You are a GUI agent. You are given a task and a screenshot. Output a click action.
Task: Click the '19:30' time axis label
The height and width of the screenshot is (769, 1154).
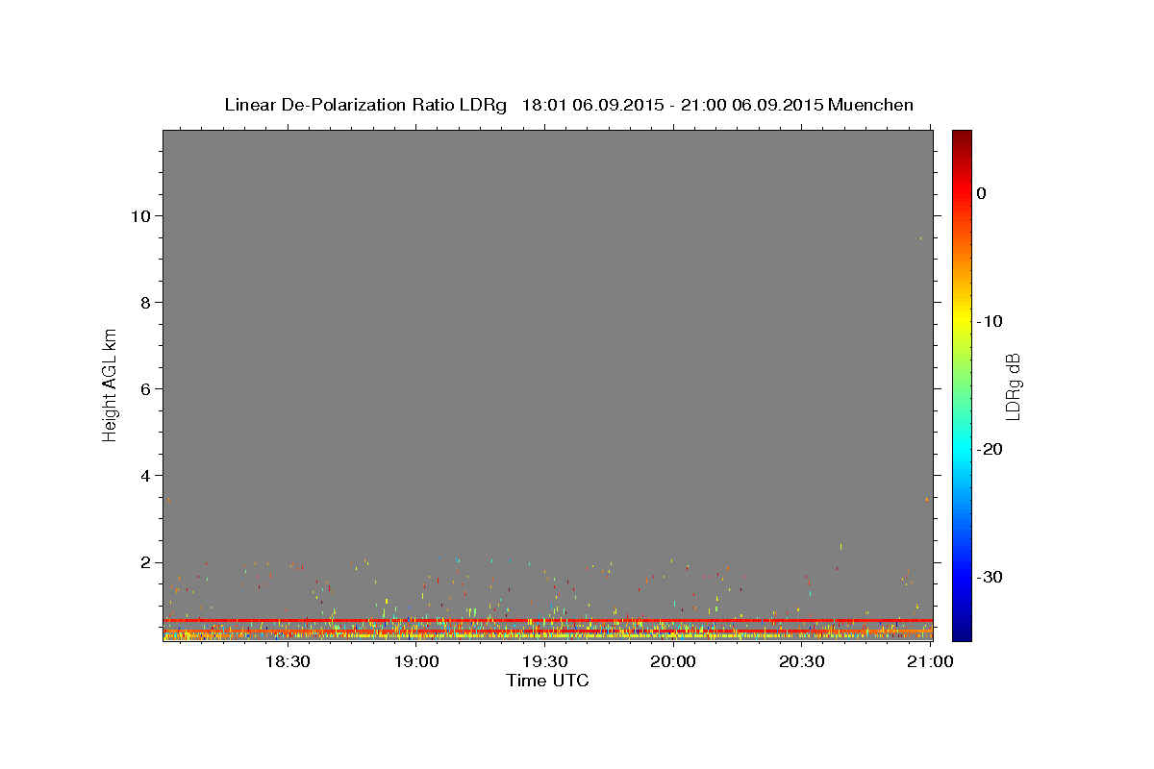544,662
